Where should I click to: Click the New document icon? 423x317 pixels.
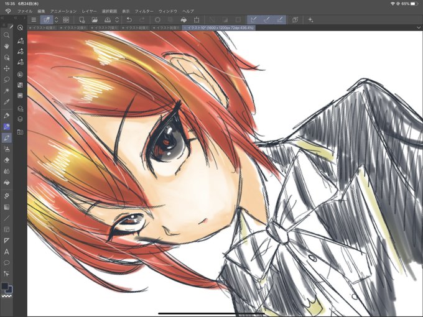[x=81, y=20]
